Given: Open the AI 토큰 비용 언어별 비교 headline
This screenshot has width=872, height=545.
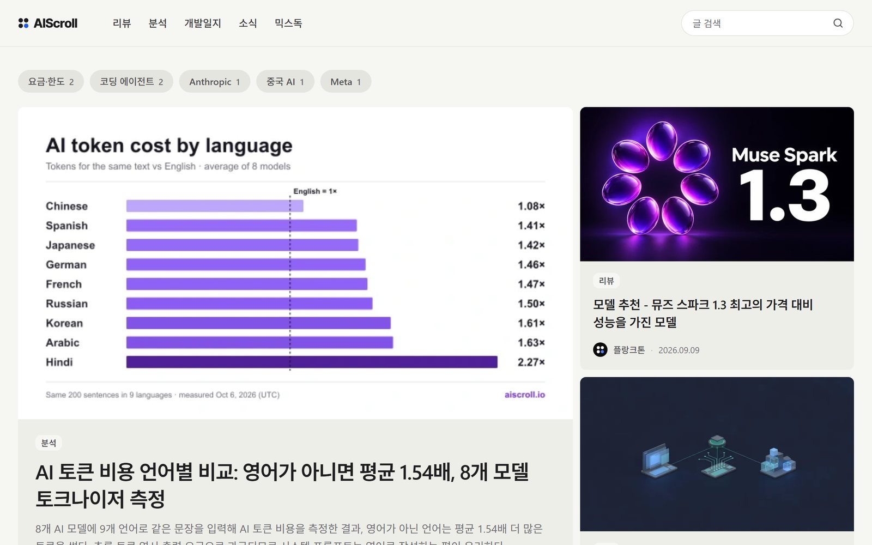Looking at the screenshot, I should coord(282,485).
